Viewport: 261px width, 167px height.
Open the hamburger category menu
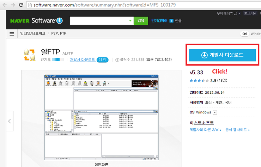point(12,34)
